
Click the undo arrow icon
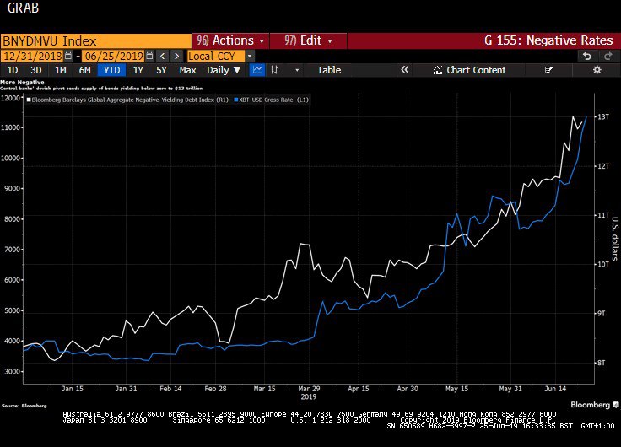pyautogui.click(x=587, y=56)
